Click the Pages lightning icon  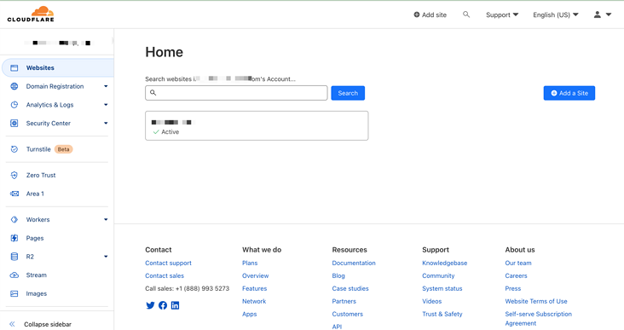click(14, 238)
